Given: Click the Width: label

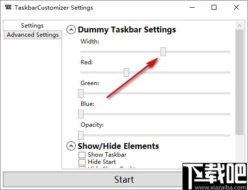Looking at the screenshot, I should [90, 42].
